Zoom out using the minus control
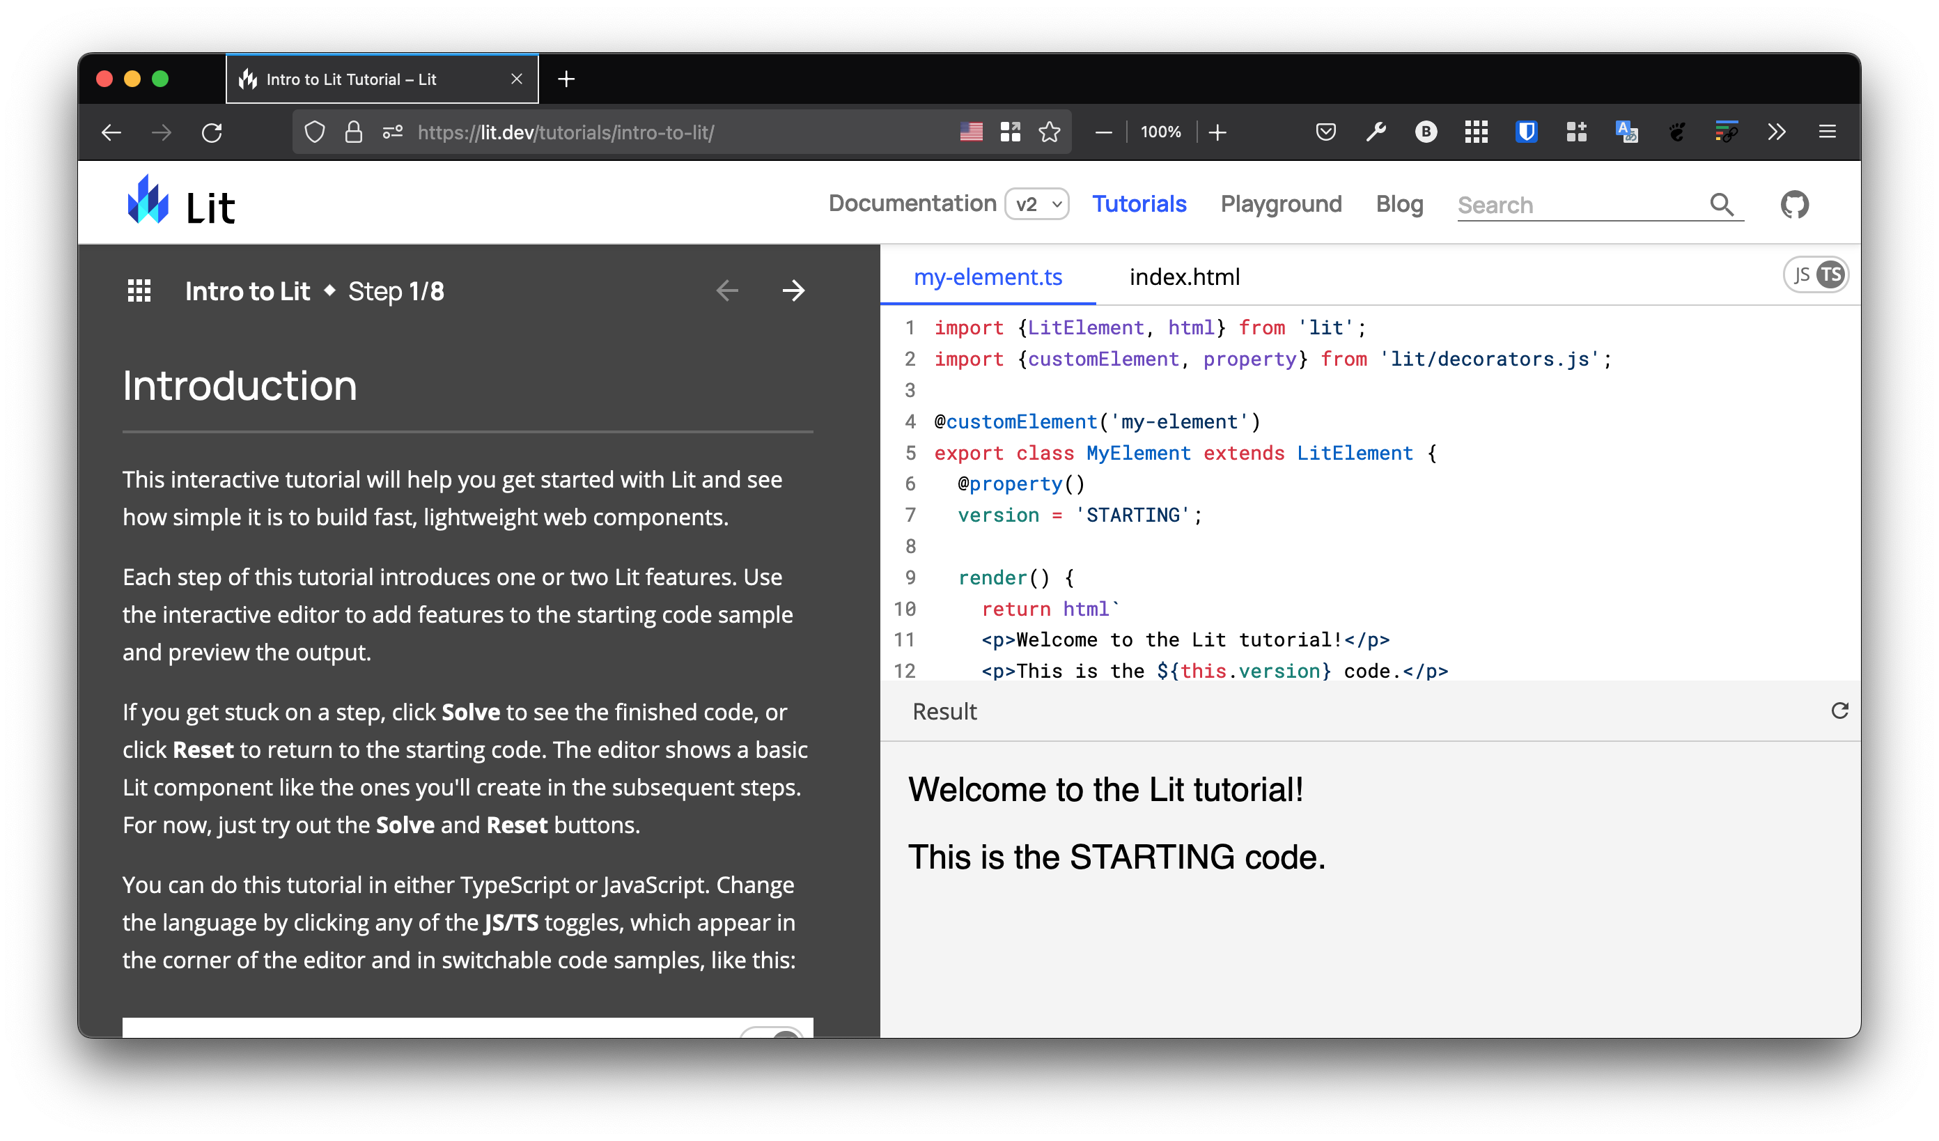The width and height of the screenshot is (1939, 1141). click(x=1103, y=132)
